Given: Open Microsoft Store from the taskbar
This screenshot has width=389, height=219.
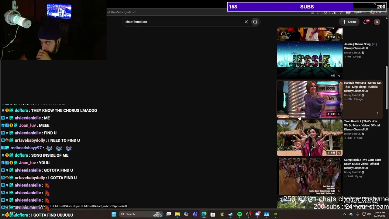Looking at the screenshot, I should [213, 214].
